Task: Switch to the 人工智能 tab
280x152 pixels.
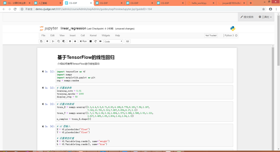Action: pyautogui.click(x=47, y=3)
